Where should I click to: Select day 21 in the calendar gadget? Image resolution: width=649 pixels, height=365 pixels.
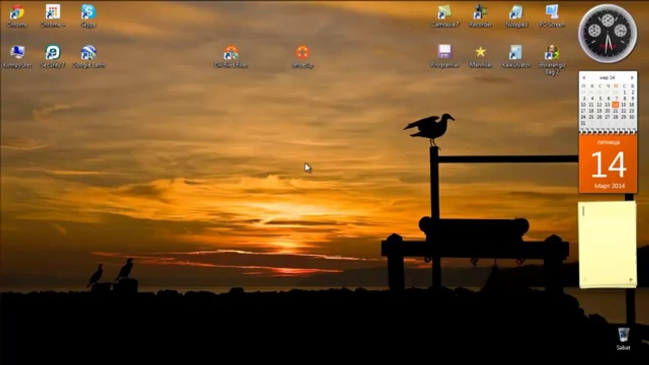[615, 111]
